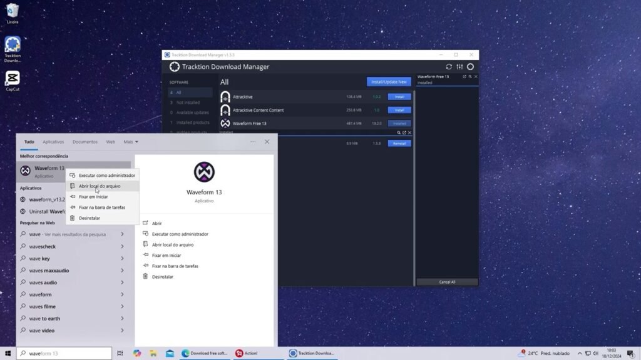
Task: Select the Not installed filter in sidebar
Action: pos(190,102)
